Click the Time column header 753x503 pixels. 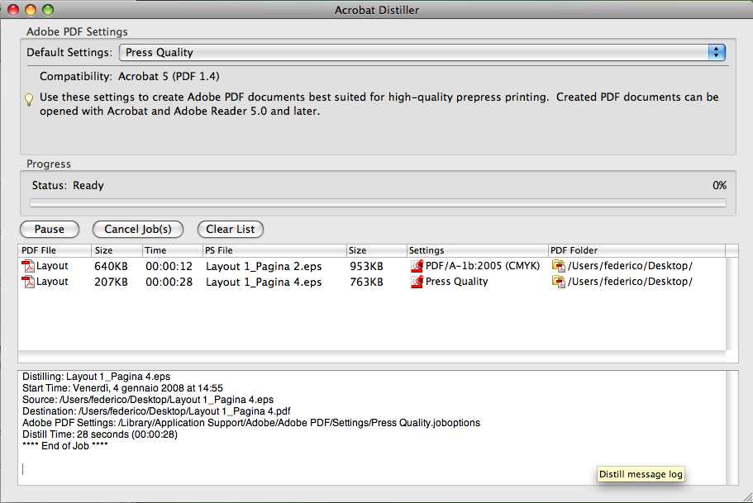point(173,250)
